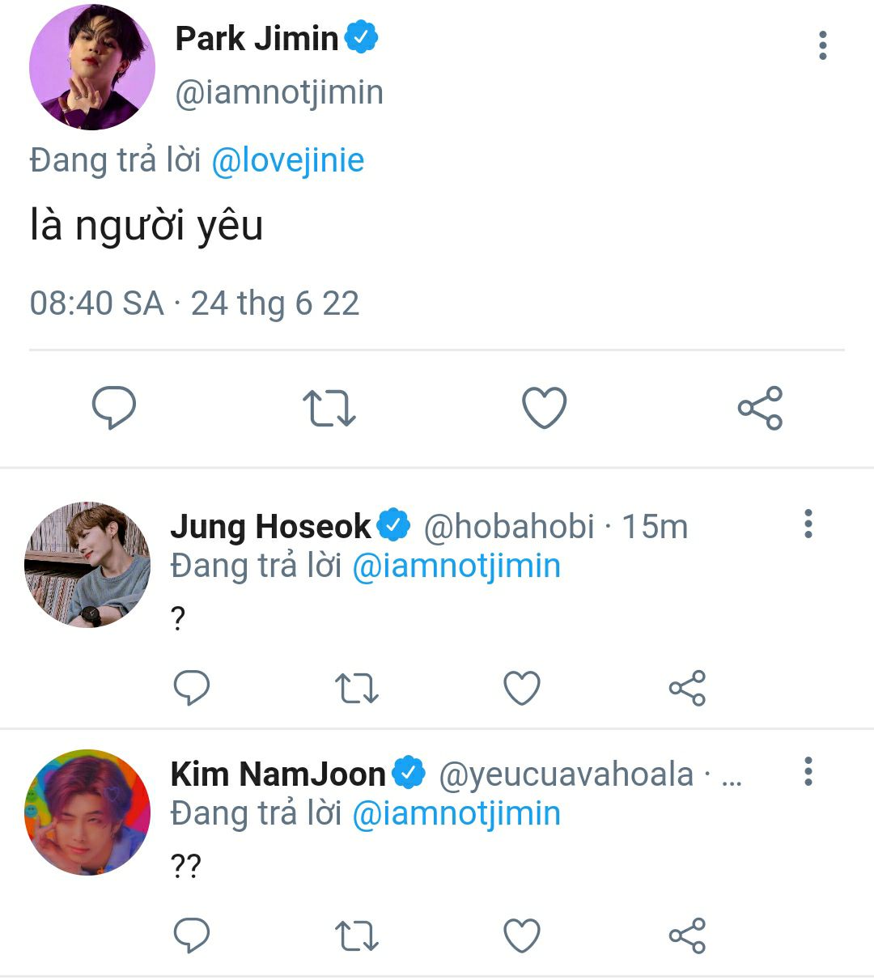874x980 pixels.
Task: Open @iamnotjimin link in Jung Hoseok's reply
Action: [x=456, y=566]
